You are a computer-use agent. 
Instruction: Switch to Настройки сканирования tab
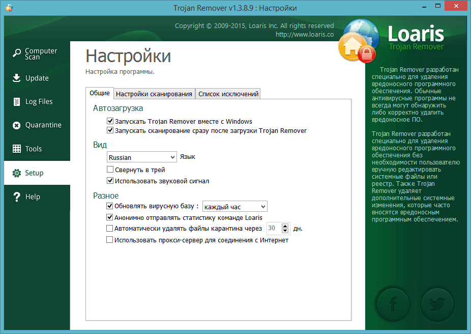tap(154, 94)
